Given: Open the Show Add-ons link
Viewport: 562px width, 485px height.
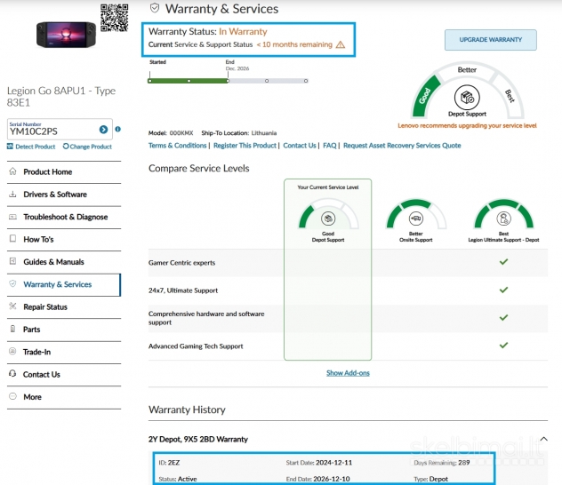Looking at the screenshot, I should pyautogui.click(x=348, y=373).
